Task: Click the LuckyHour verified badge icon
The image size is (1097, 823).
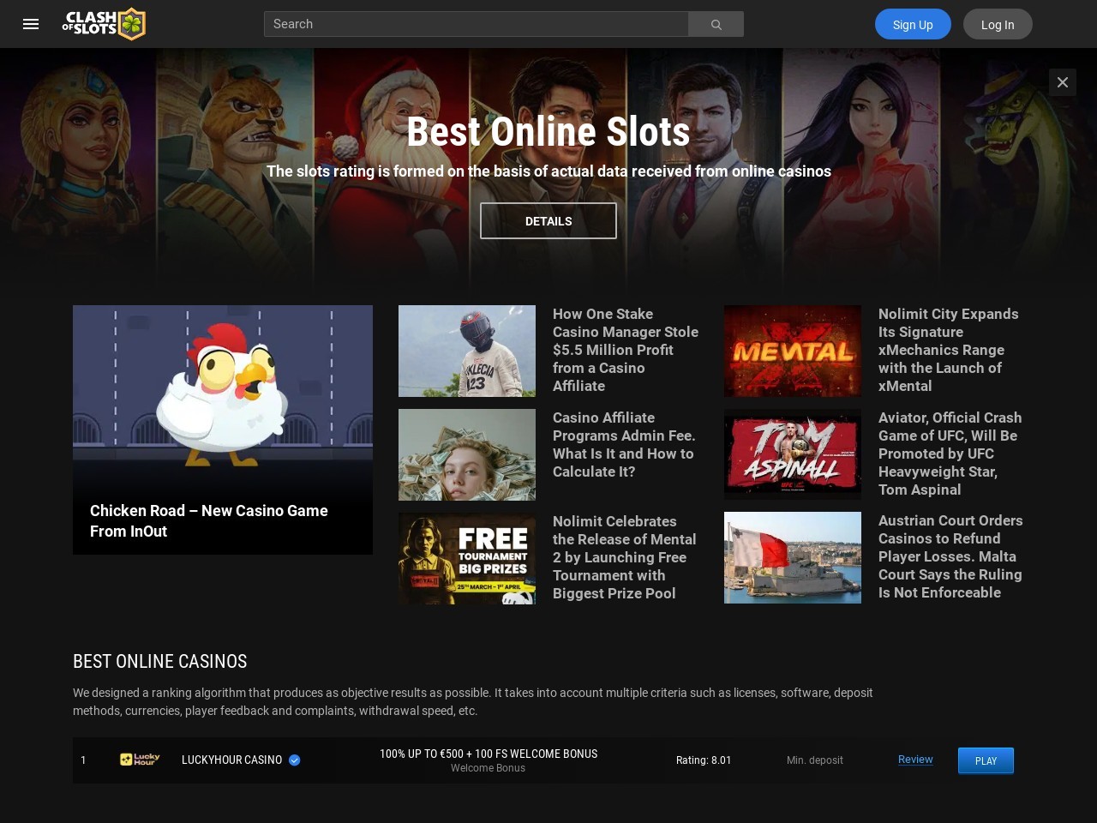Action: [x=295, y=760]
